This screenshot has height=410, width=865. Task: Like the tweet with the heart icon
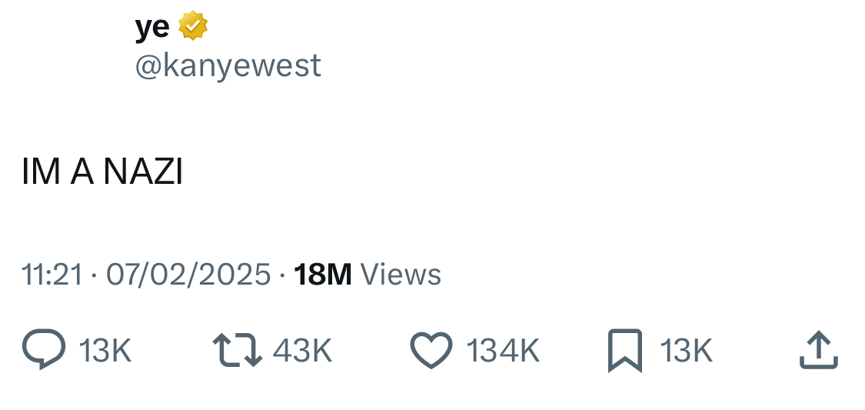[x=431, y=351]
